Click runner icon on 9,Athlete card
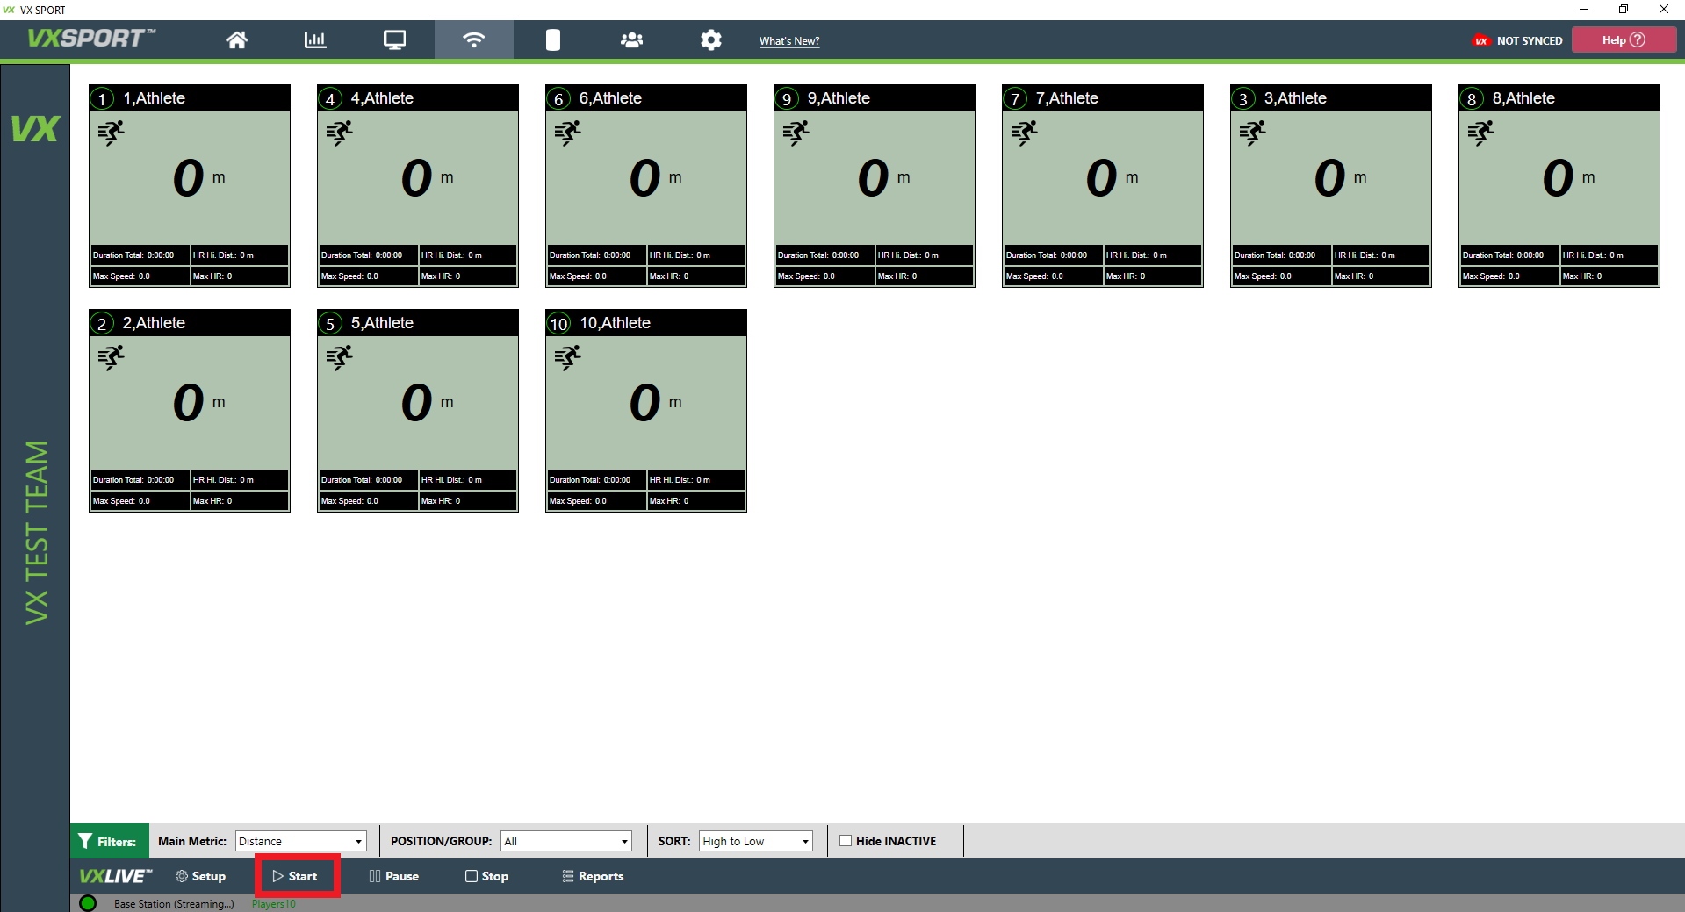This screenshot has height=912, width=1685. tap(796, 133)
